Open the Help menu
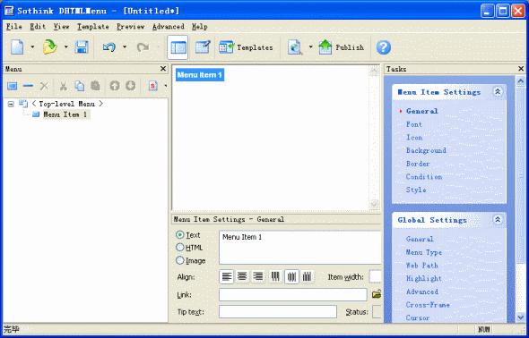This screenshot has width=529, height=338. point(199,27)
